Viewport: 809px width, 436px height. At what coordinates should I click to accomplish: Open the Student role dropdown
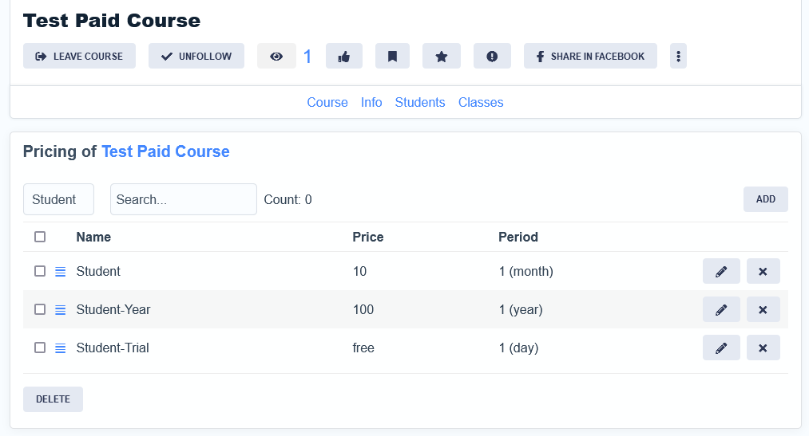click(58, 199)
